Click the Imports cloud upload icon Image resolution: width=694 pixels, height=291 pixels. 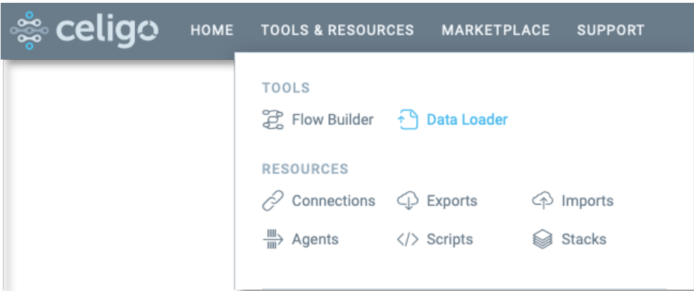(x=543, y=201)
